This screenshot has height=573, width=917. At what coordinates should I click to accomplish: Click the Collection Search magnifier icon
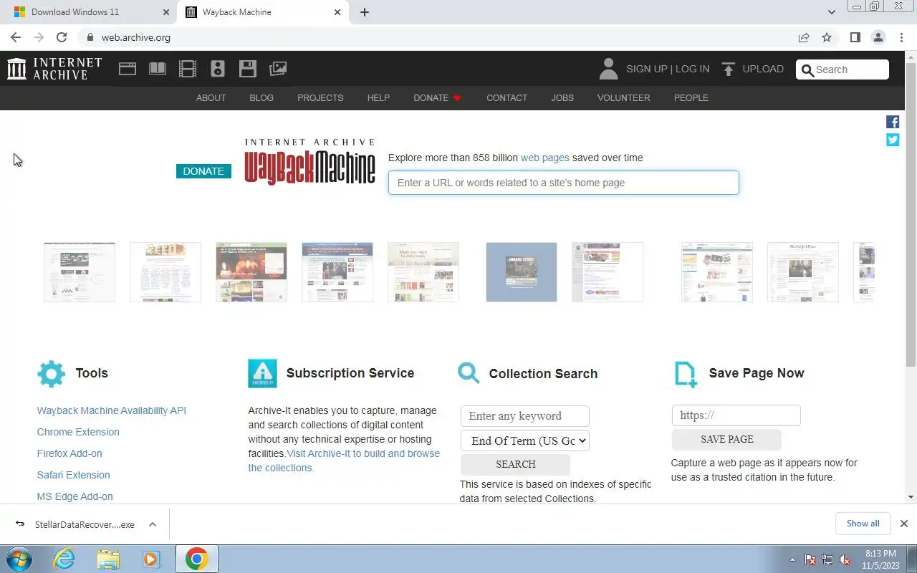click(469, 373)
